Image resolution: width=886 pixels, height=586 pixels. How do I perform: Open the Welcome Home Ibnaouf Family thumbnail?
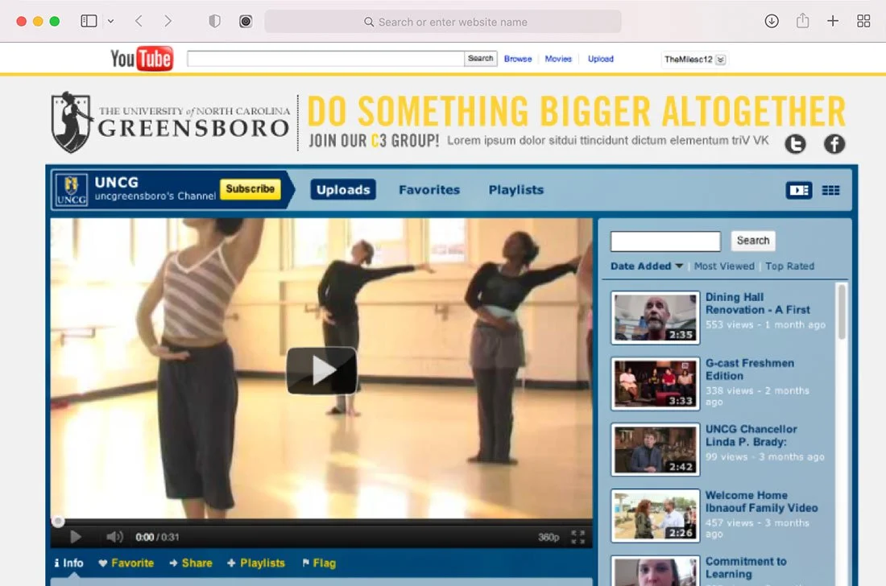(656, 515)
